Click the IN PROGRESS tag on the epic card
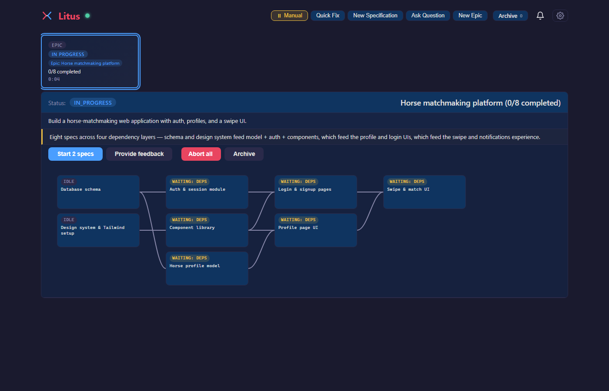The height and width of the screenshot is (391, 609). point(68,54)
